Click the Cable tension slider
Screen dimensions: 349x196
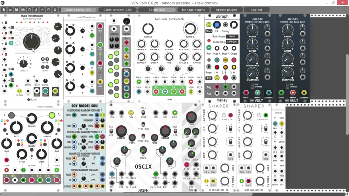coord(117,10)
